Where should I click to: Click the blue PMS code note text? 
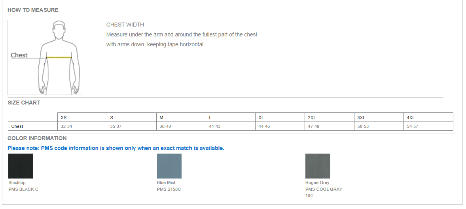116,148
